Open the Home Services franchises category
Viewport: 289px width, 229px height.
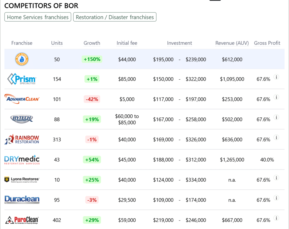point(38,17)
